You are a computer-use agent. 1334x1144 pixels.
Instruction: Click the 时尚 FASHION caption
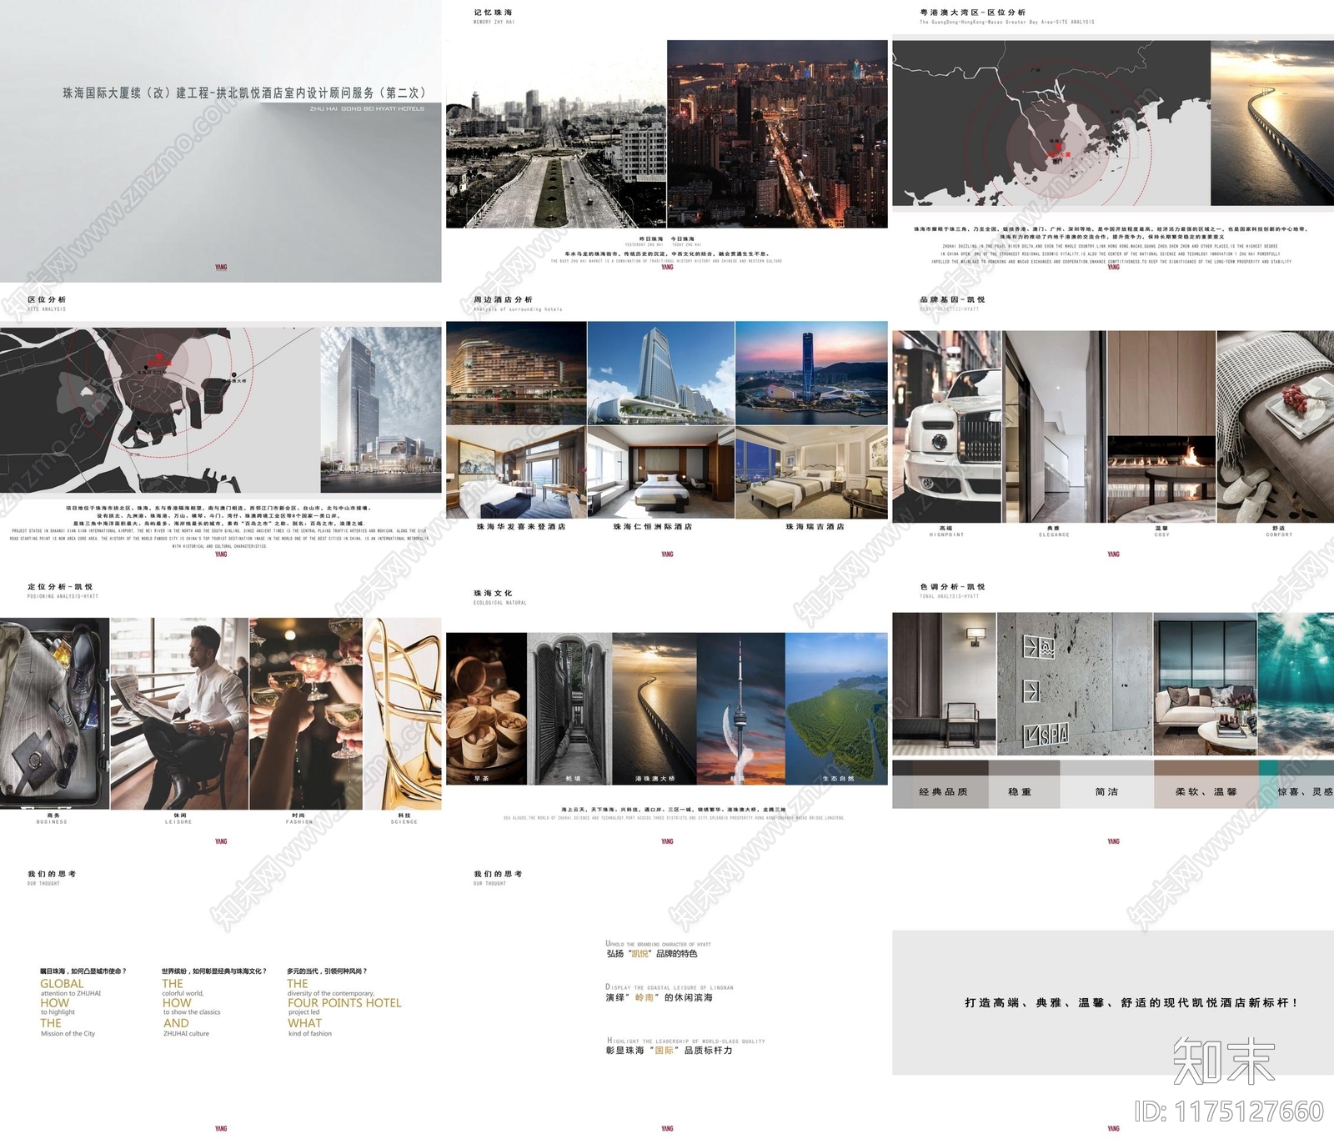pos(298,819)
